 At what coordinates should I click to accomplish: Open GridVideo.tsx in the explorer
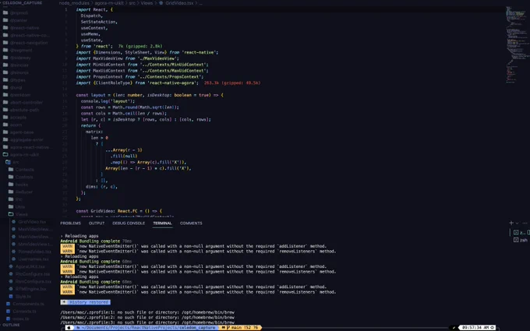point(32,222)
